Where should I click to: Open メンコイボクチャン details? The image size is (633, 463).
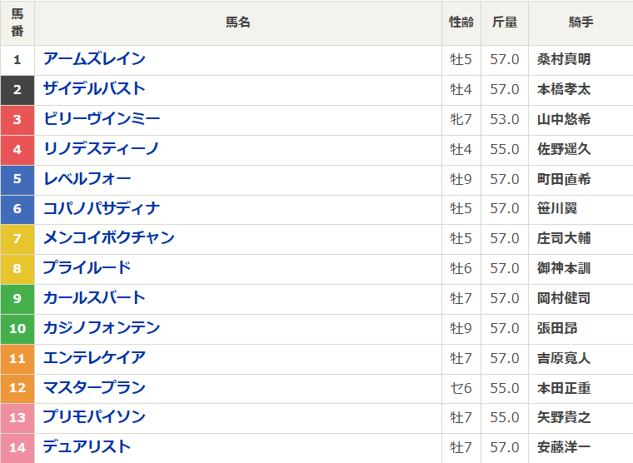click(109, 238)
